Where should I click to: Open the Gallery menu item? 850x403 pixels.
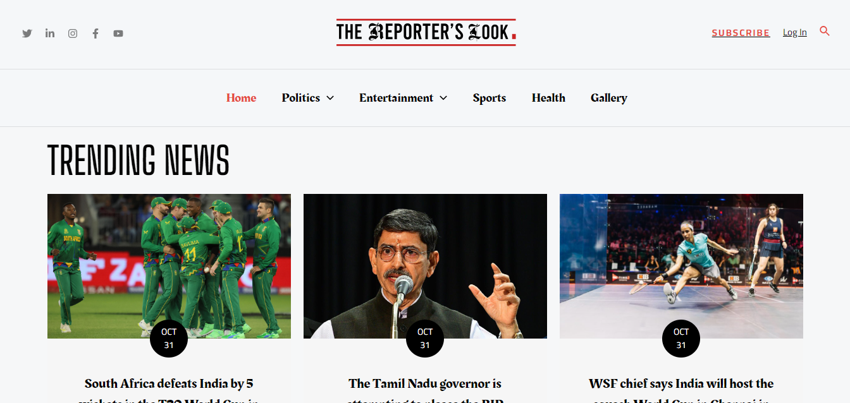[x=609, y=98]
